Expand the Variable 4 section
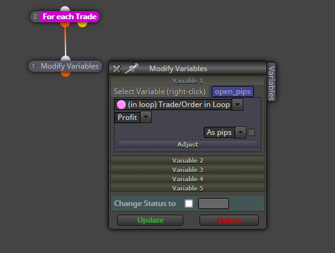This screenshot has height=253, width=335. (x=188, y=179)
